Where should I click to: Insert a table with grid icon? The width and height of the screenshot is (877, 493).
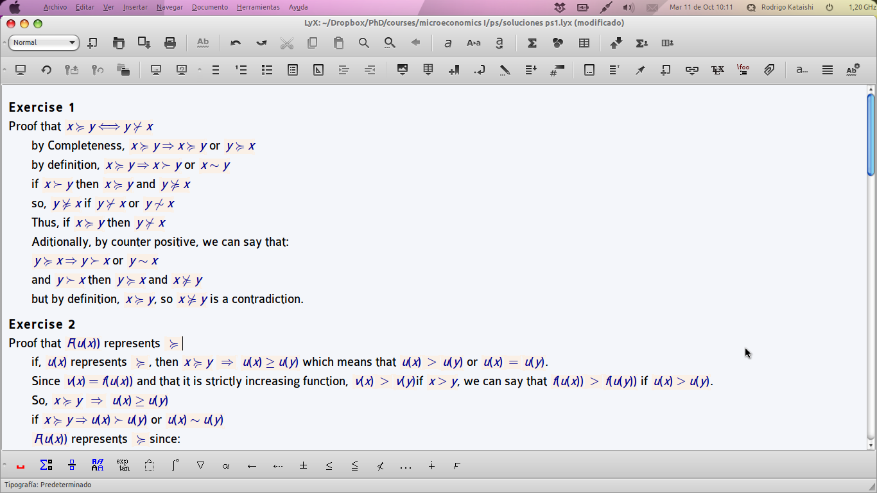click(x=584, y=43)
